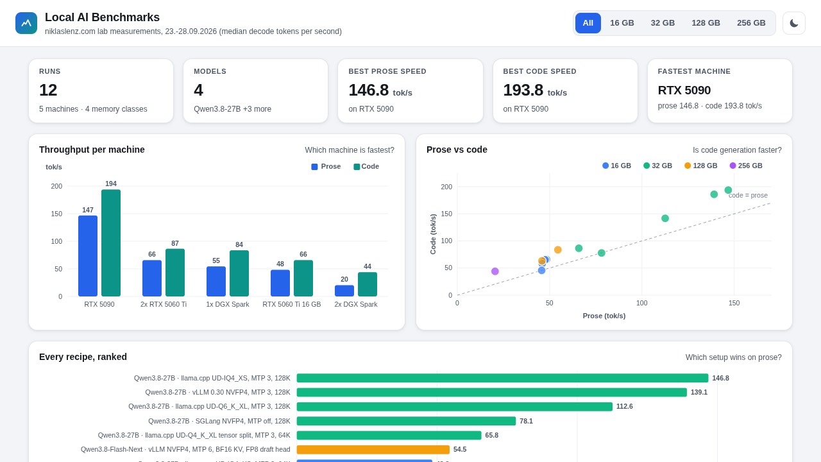Click the 'Prose vs code' heading
The image size is (821, 462).
click(457, 150)
